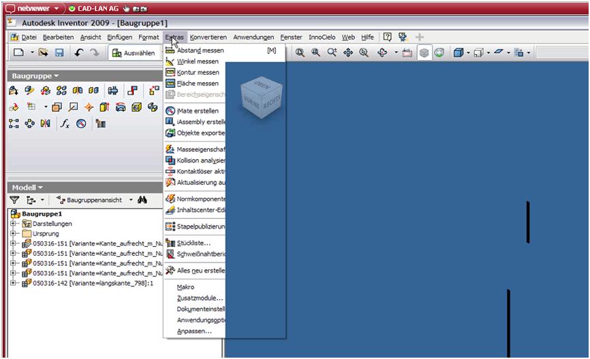
Task: Save with the blue floppy disk icon
Action: coord(59,52)
